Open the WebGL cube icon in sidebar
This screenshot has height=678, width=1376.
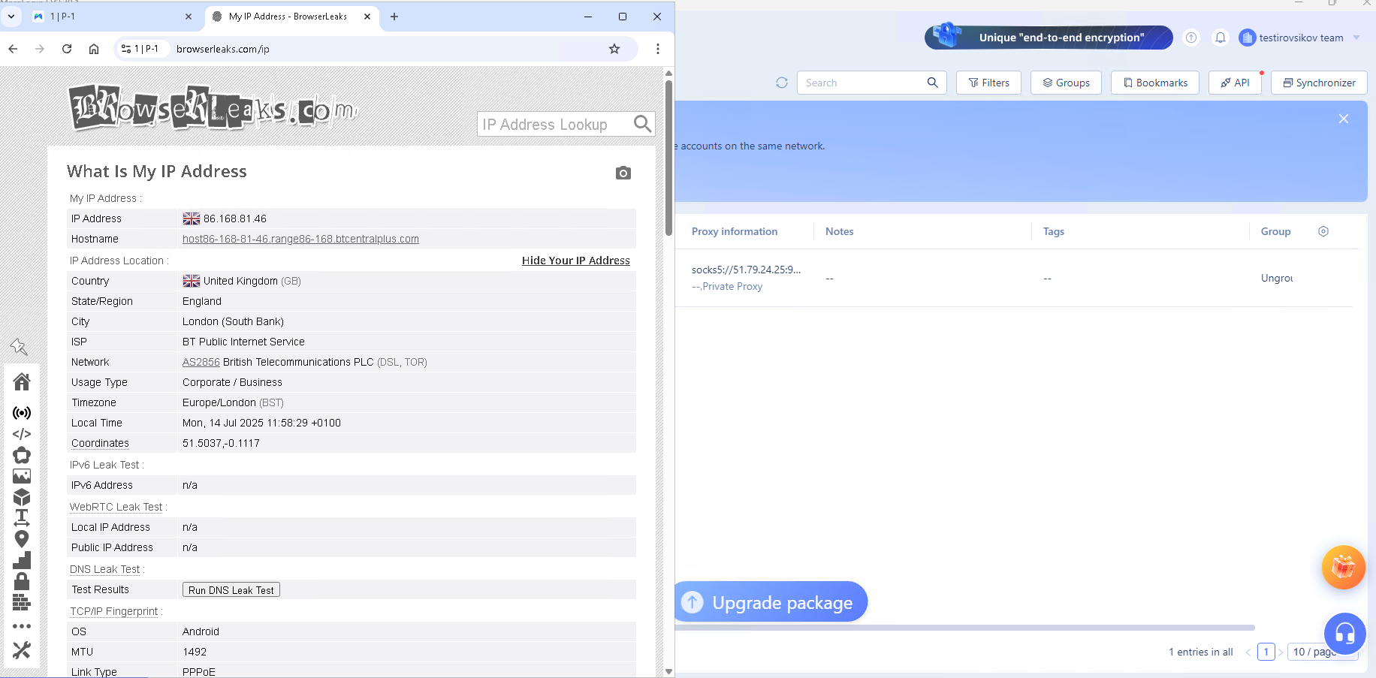click(22, 497)
